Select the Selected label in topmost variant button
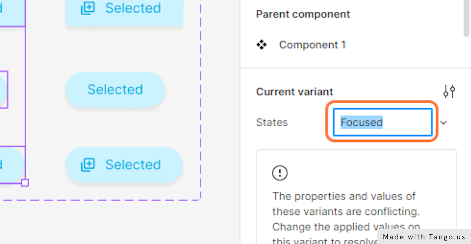The image size is (471, 244). [133, 8]
